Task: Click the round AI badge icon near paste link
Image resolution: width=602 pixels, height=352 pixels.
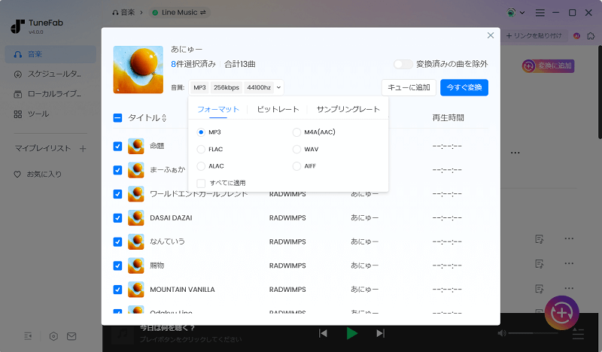Action: (x=576, y=35)
